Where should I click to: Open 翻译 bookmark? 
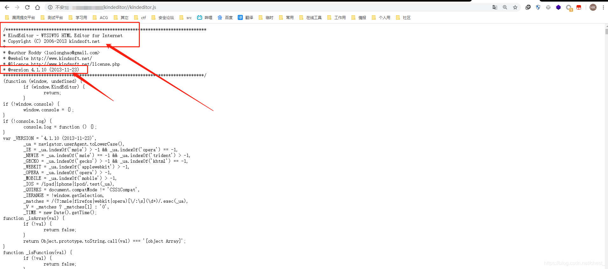245,17
